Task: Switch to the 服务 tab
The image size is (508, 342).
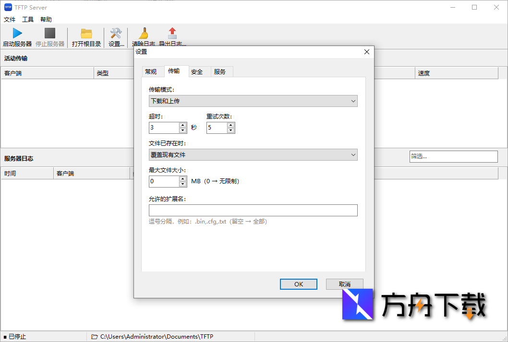Action: (x=221, y=71)
